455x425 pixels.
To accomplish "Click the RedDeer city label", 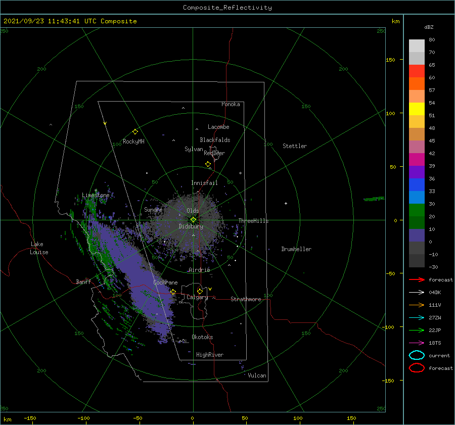I will click(x=214, y=153).
